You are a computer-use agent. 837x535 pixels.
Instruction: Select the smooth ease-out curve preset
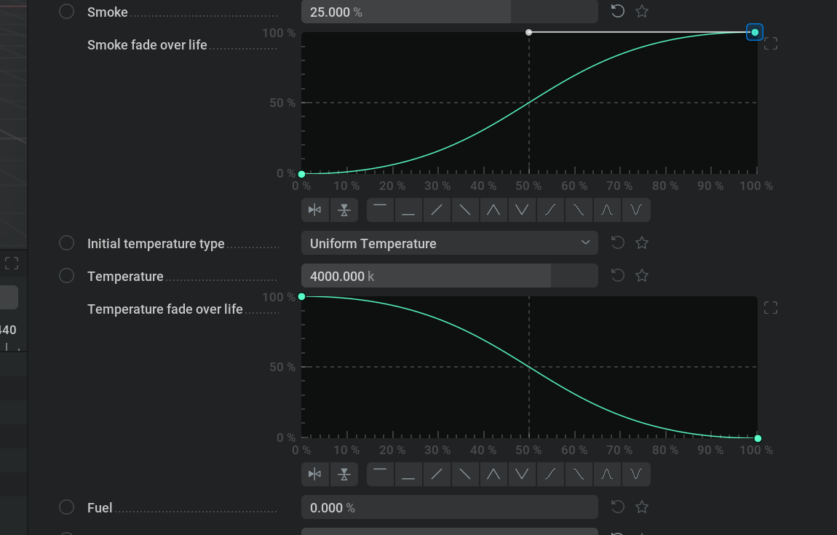pyautogui.click(x=579, y=210)
